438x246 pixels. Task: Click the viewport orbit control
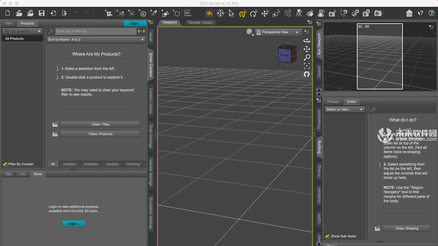[x=307, y=41]
